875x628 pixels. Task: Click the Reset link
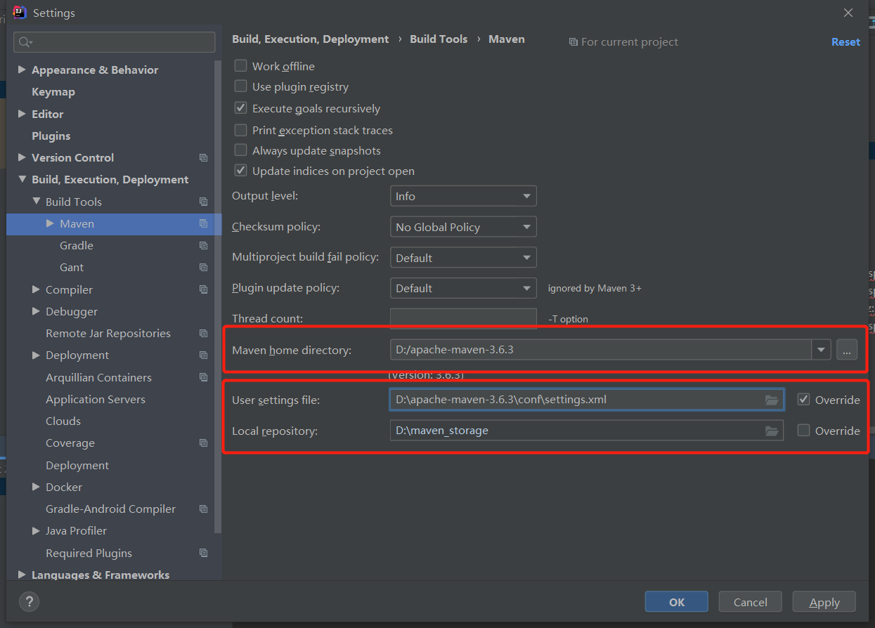coord(845,42)
